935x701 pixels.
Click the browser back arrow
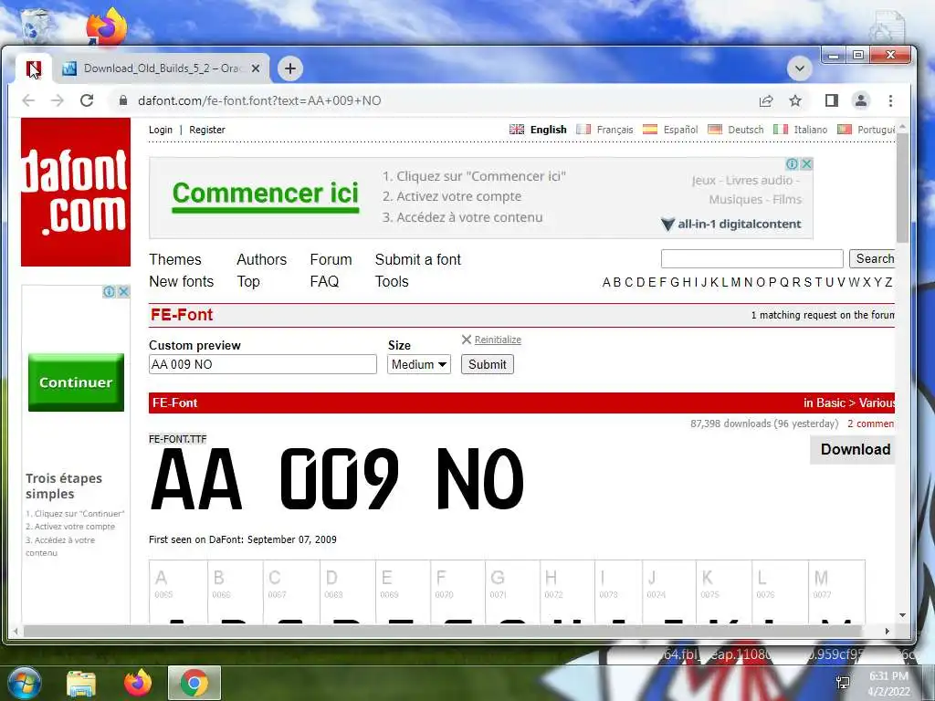(28, 100)
